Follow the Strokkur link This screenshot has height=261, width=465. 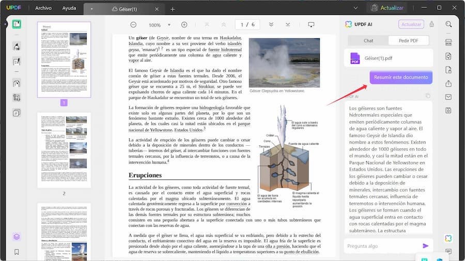pyautogui.click(x=206, y=86)
